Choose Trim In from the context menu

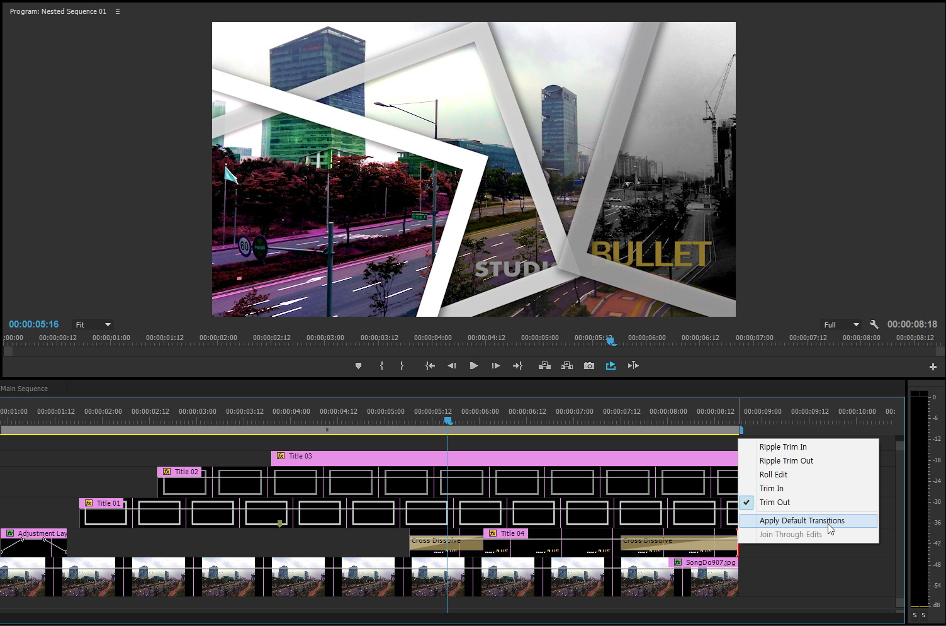pyautogui.click(x=808, y=489)
